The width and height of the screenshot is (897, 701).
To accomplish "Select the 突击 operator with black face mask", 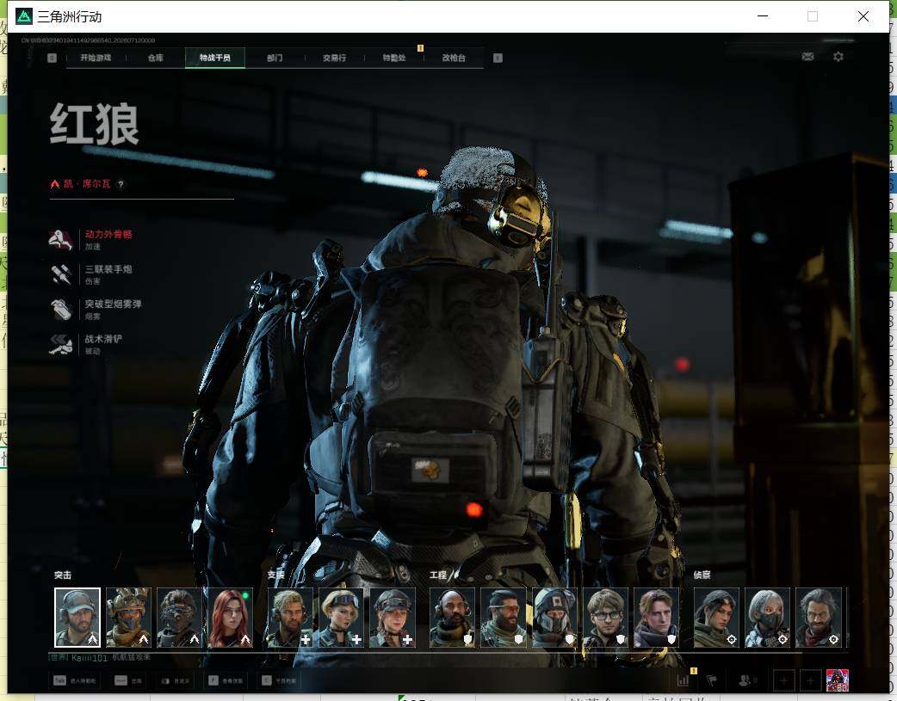I will point(179,618).
